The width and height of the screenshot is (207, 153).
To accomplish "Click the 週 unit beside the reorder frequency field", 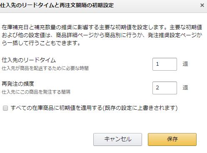I will pos(185,88).
